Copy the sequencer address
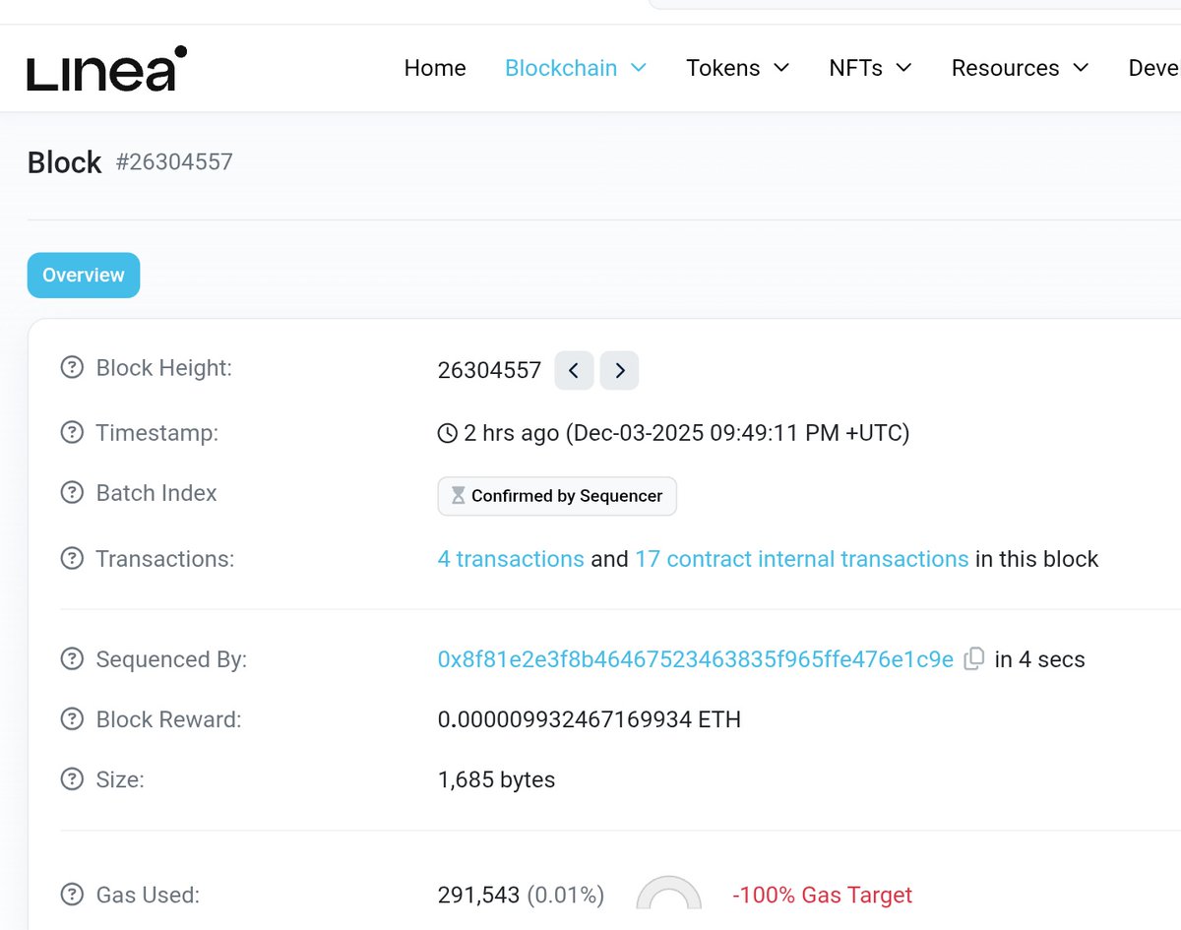The height and width of the screenshot is (930, 1181). coord(973,659)
